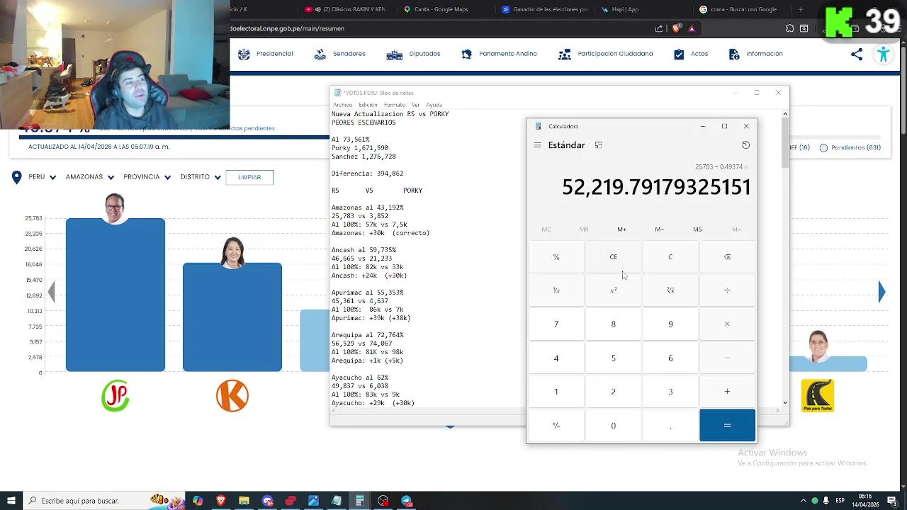Screen dimensions: 907x510
Task: Open the Windows Start menu
Action: pos(11,501)
